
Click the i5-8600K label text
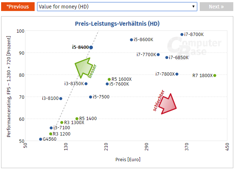point(143,40)
